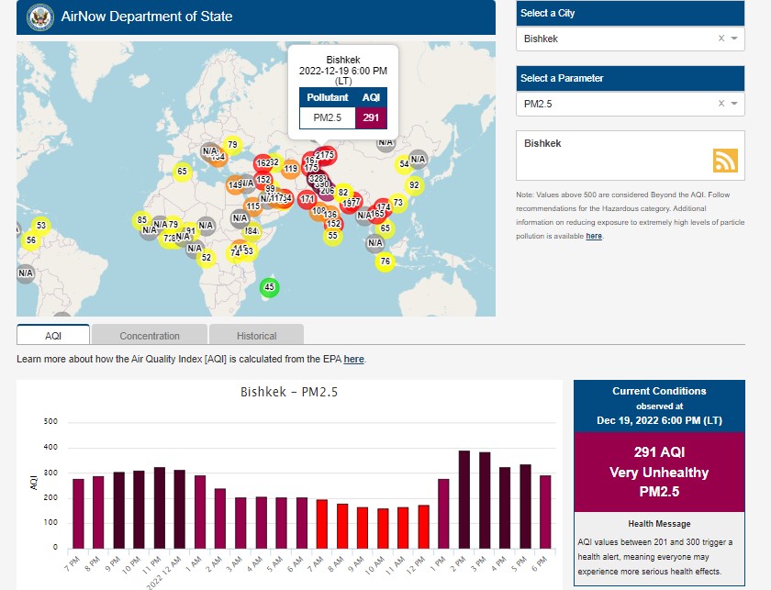Screen dimensions: 771x590
Task: Select the yellow 76 AQI map marker
Action: (385, 262)
